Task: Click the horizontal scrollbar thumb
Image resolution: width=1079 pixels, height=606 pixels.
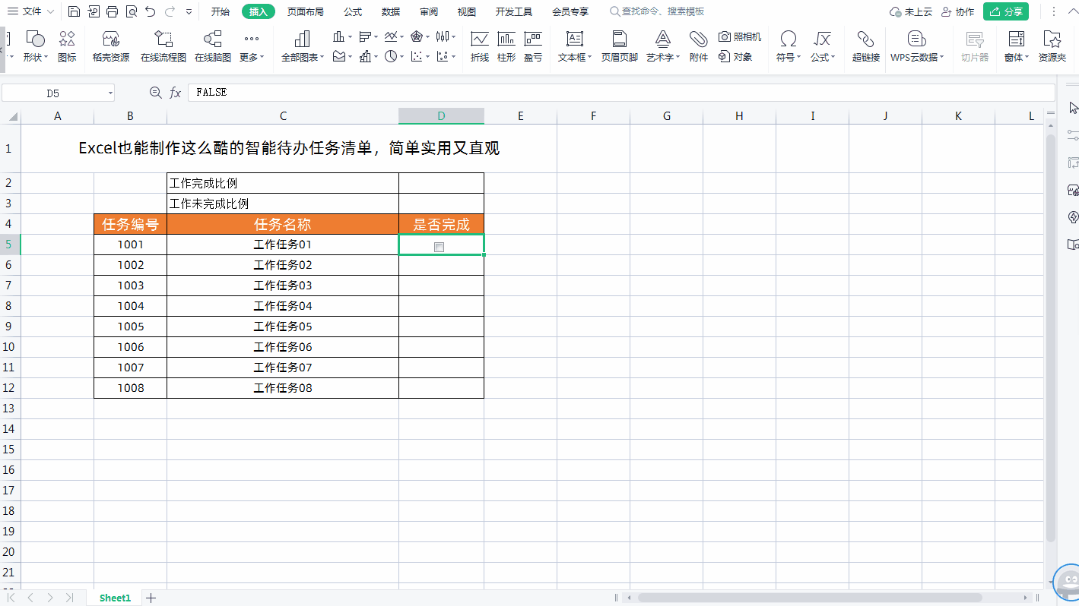Action: [810, 598]
